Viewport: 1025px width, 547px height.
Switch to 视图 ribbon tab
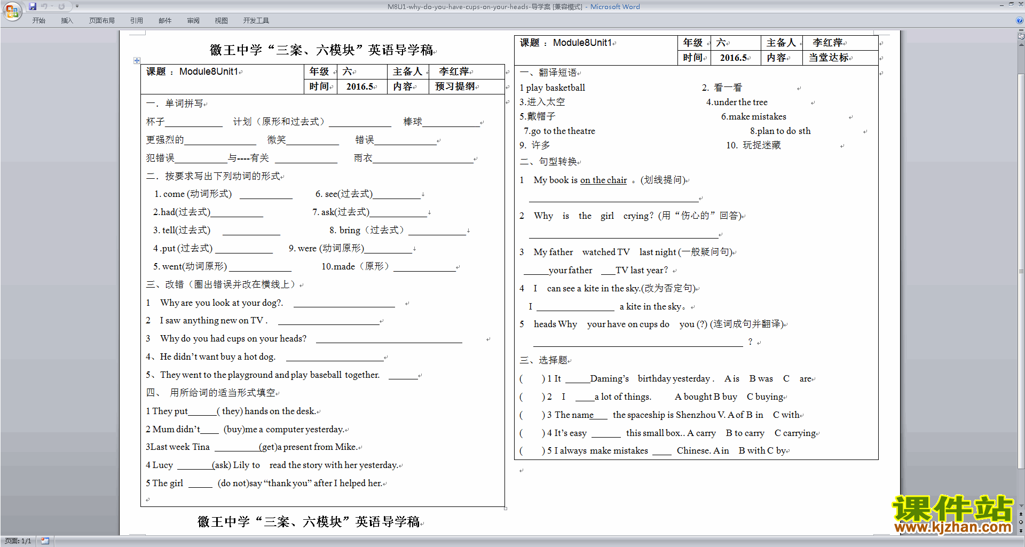point(222,21)
